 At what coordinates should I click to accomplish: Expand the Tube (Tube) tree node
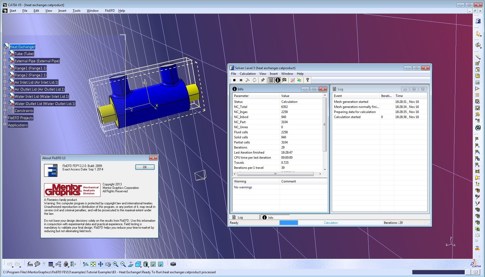click(x=5, y=53)
